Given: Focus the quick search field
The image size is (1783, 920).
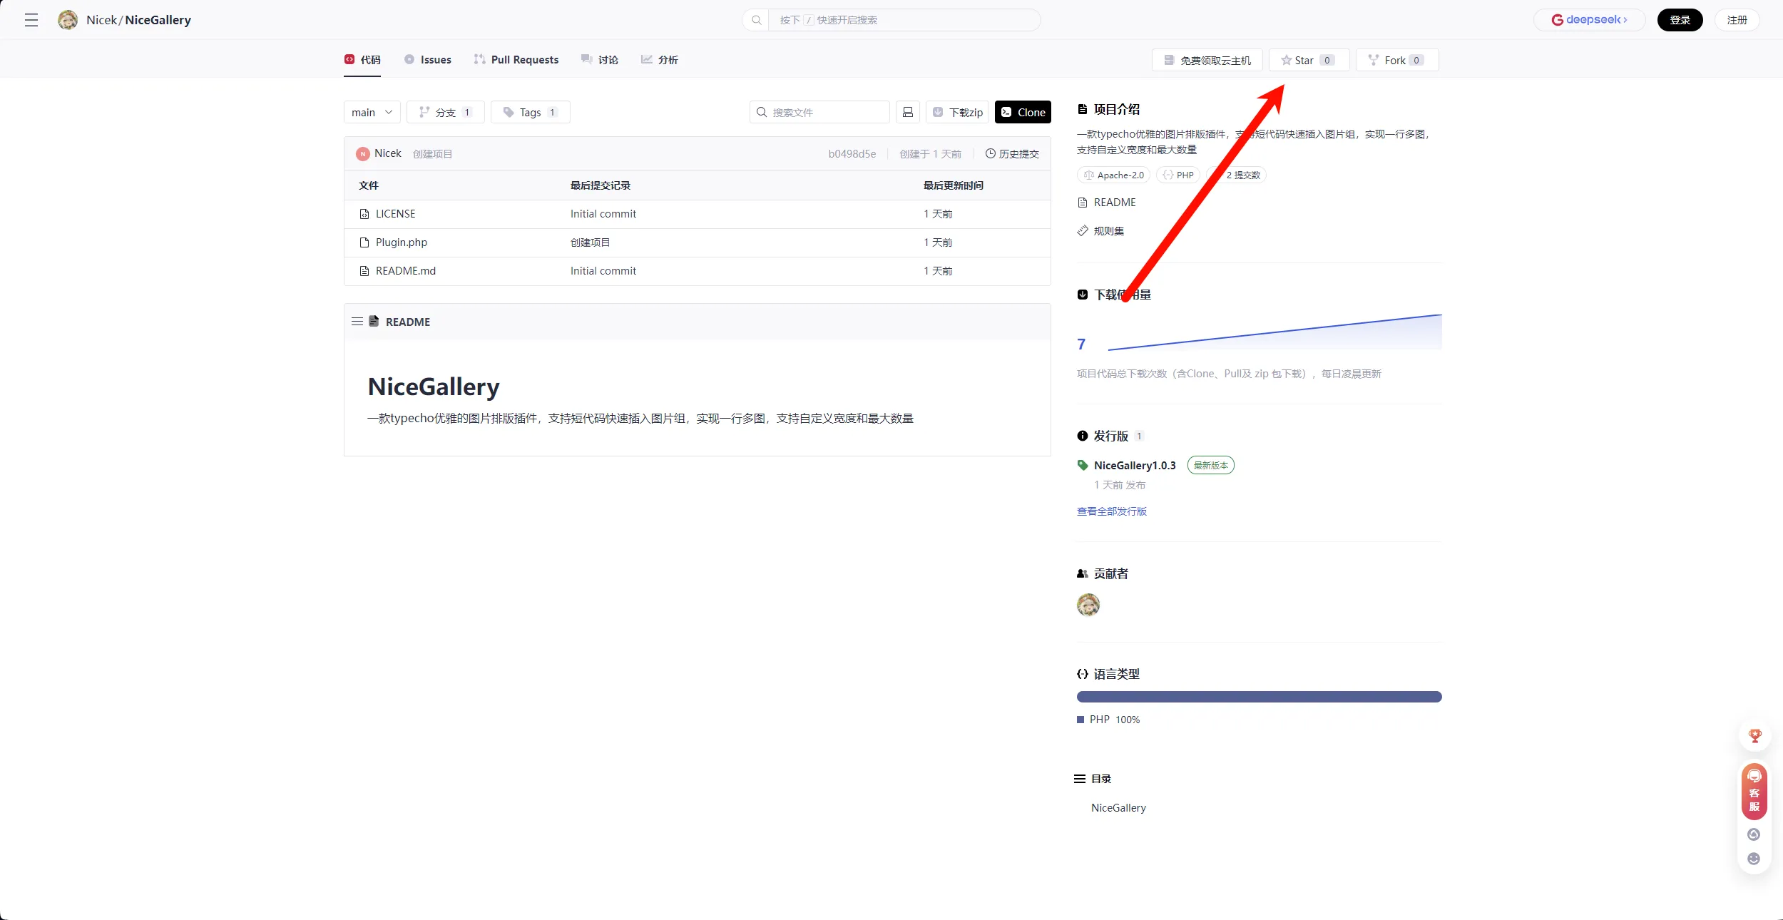Looking at the screenshot, I should 904,20.
